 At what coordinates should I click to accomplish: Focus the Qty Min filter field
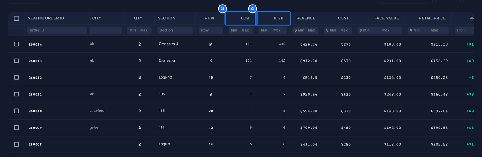132,30
